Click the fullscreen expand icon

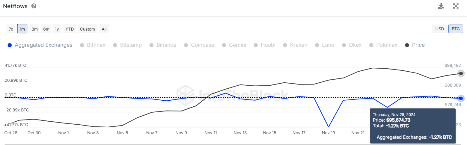tap(456, 6)
